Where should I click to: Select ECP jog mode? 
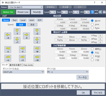click(x=40, y=20)
